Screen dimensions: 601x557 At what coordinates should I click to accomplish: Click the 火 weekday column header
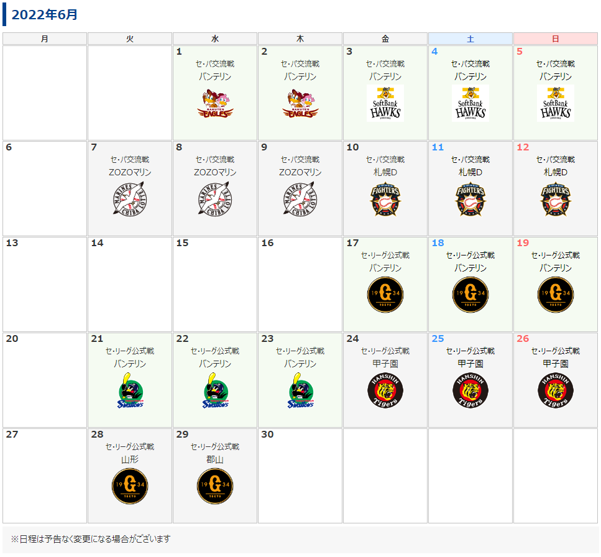(129, 39)
